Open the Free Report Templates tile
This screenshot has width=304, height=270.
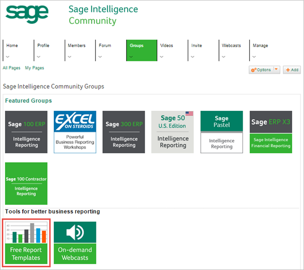click(26, 243)
